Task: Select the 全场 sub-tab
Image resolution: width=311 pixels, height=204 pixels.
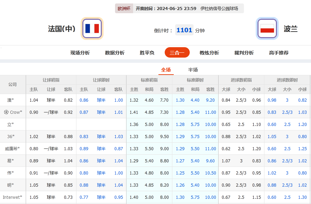Action: tap(166, 70)
